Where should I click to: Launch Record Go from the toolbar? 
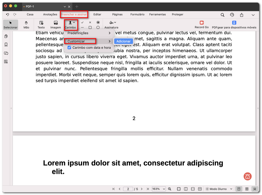click(x=202, y=25)
